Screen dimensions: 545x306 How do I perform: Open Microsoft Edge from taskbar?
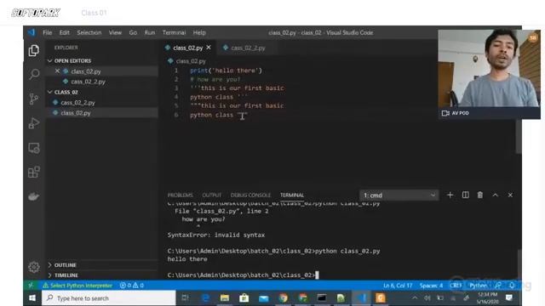[205, 298]
